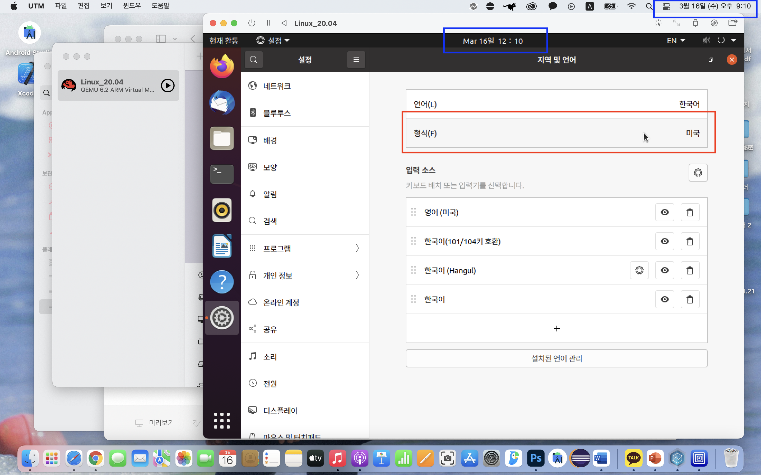761x475 pixels.
Task: Launch Terminal from the Ubuntu dock
Action: click(222, 174)
